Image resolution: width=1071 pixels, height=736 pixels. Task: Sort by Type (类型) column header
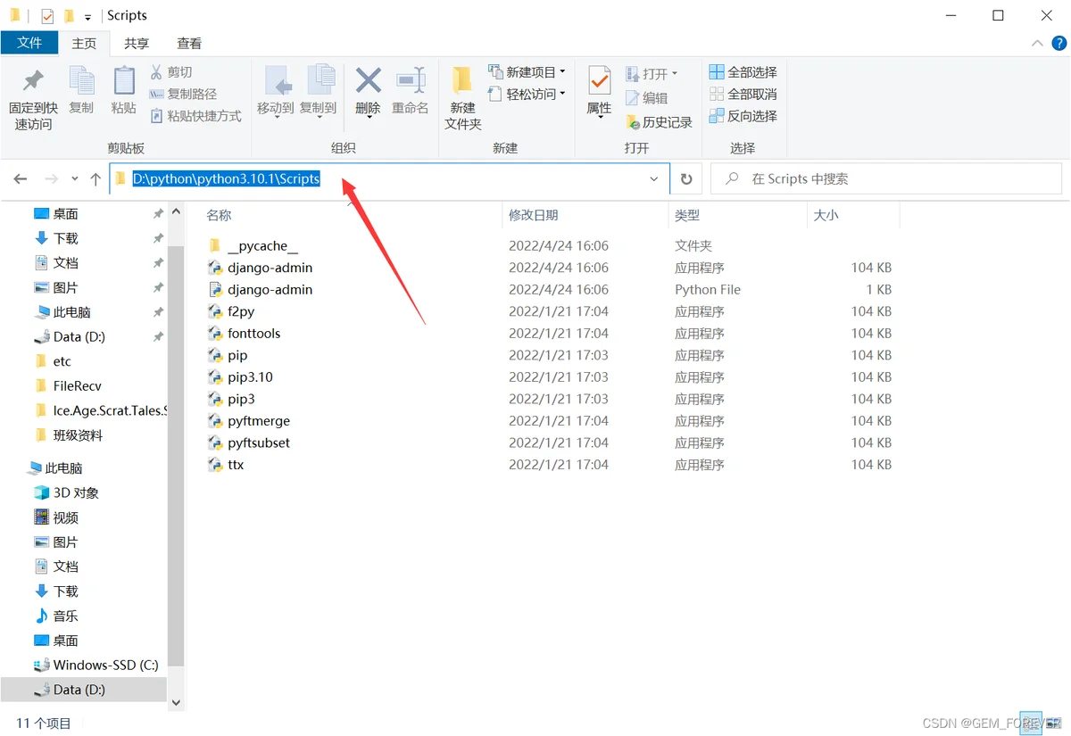click(x=687, y=215)
